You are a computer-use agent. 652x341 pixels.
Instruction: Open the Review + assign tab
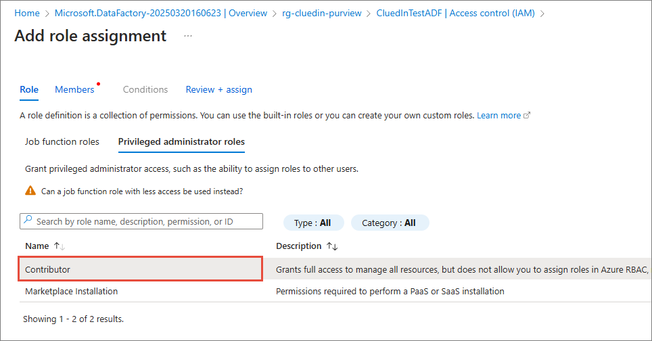[x=218, y=89]
